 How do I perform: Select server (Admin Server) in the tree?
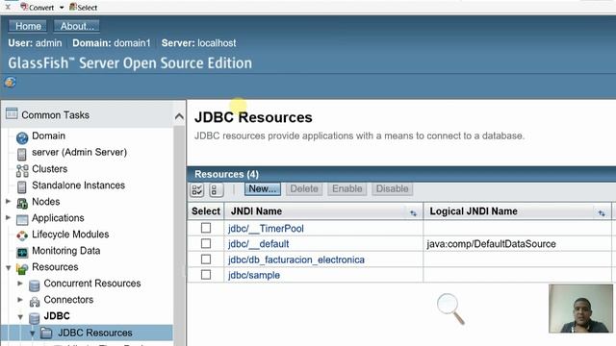(79, 152)
